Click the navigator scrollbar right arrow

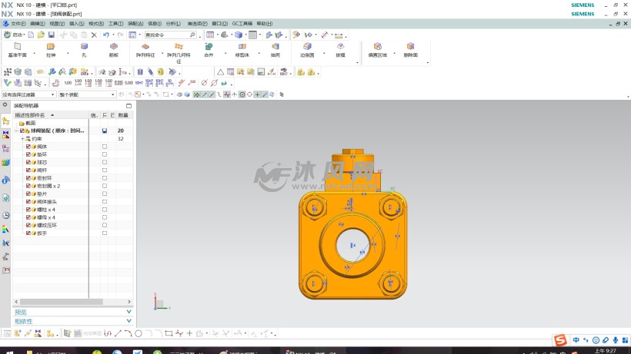click(x=129, y=302)
